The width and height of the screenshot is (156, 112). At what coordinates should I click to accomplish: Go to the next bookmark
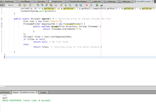coord(66,5)
